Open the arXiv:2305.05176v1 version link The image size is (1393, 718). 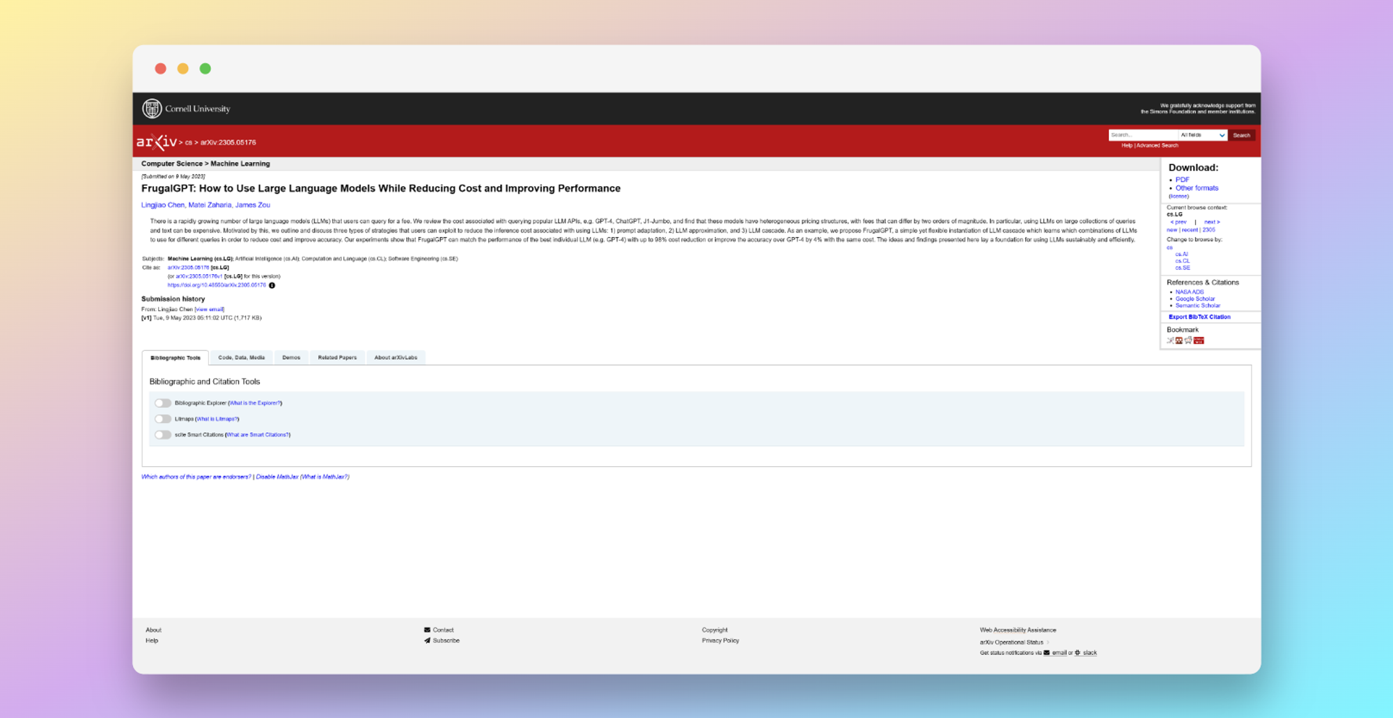coord(199,276)
